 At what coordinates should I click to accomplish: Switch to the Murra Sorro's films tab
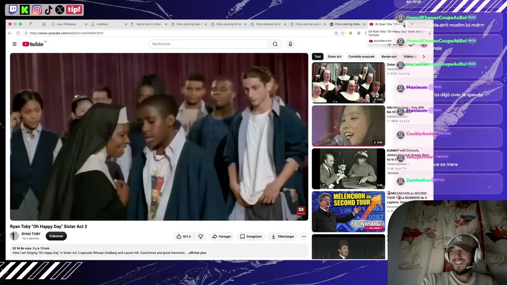coord(149,24)
